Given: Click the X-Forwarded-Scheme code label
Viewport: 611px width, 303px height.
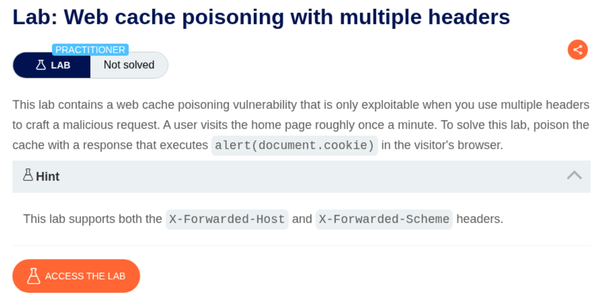Looking at the screenshot, I should coord(383,219).
